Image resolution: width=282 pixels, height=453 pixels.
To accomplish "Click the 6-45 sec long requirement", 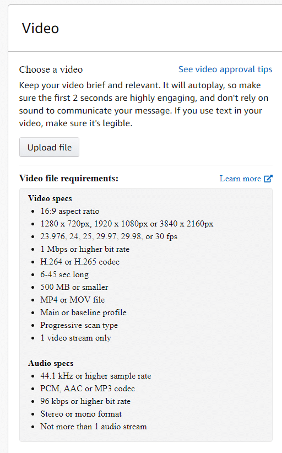I will 64,274.
